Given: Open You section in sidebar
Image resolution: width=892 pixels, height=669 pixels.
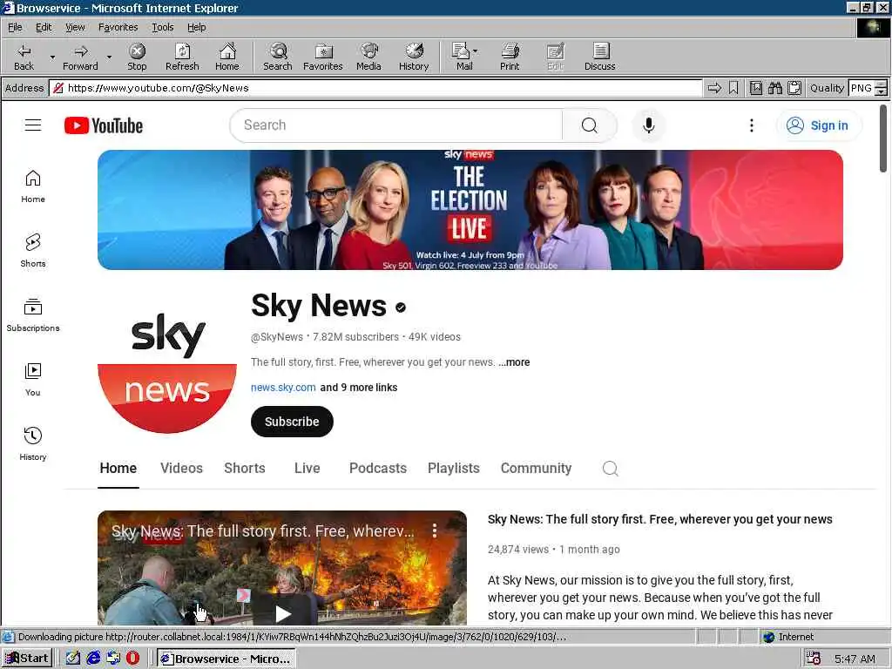Looking at the screenshot, I should [x=33, y=380].
